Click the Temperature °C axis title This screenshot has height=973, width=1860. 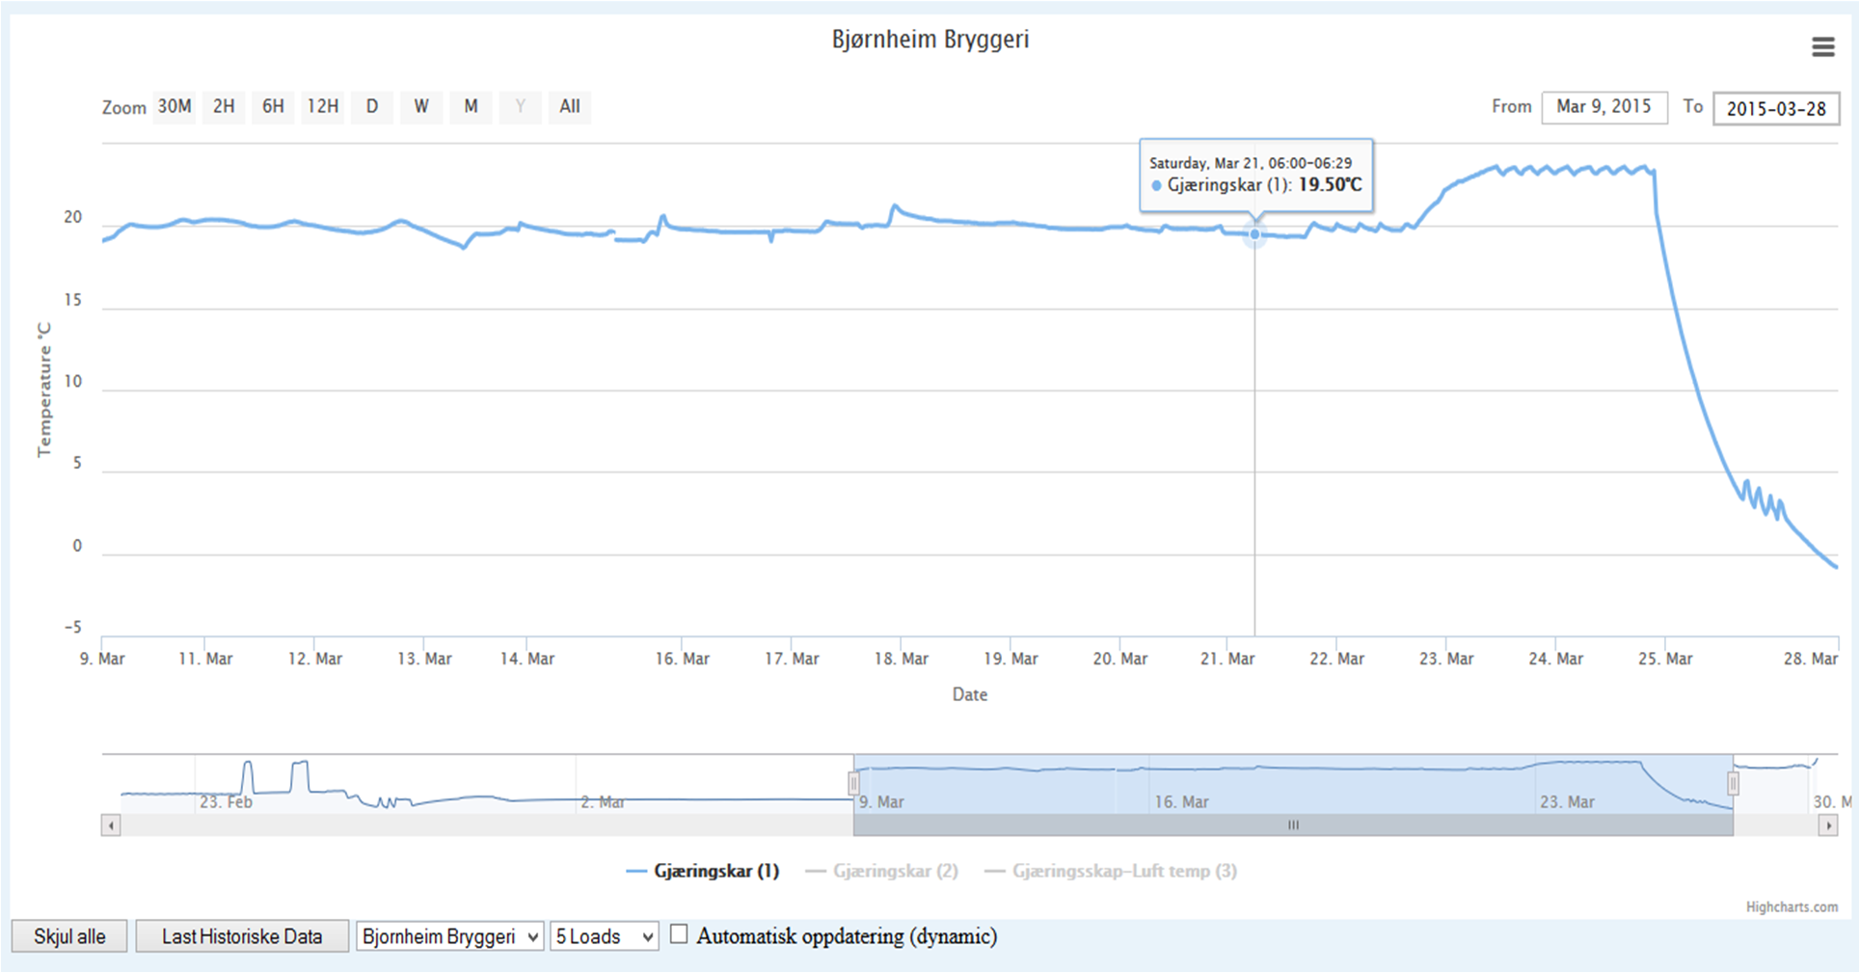pyautogui.click(x=43, y=390)
